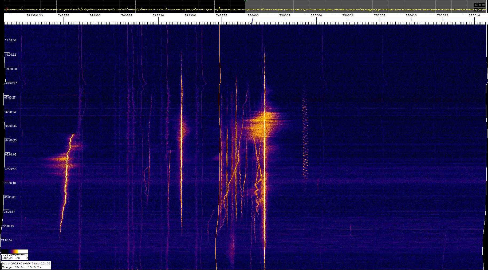Select the 11:00:56 time marker
Image resolution: width=488 pixels, height=270 pixels.
click(10, 40)
